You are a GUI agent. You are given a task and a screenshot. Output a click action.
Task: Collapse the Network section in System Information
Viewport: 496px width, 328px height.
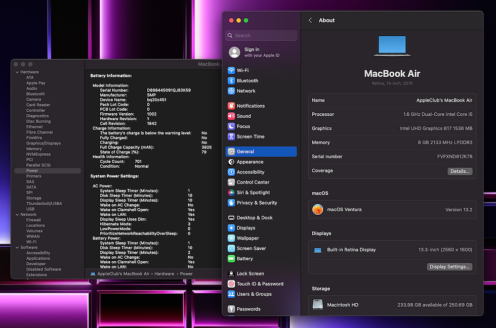[x=17, y=215]
